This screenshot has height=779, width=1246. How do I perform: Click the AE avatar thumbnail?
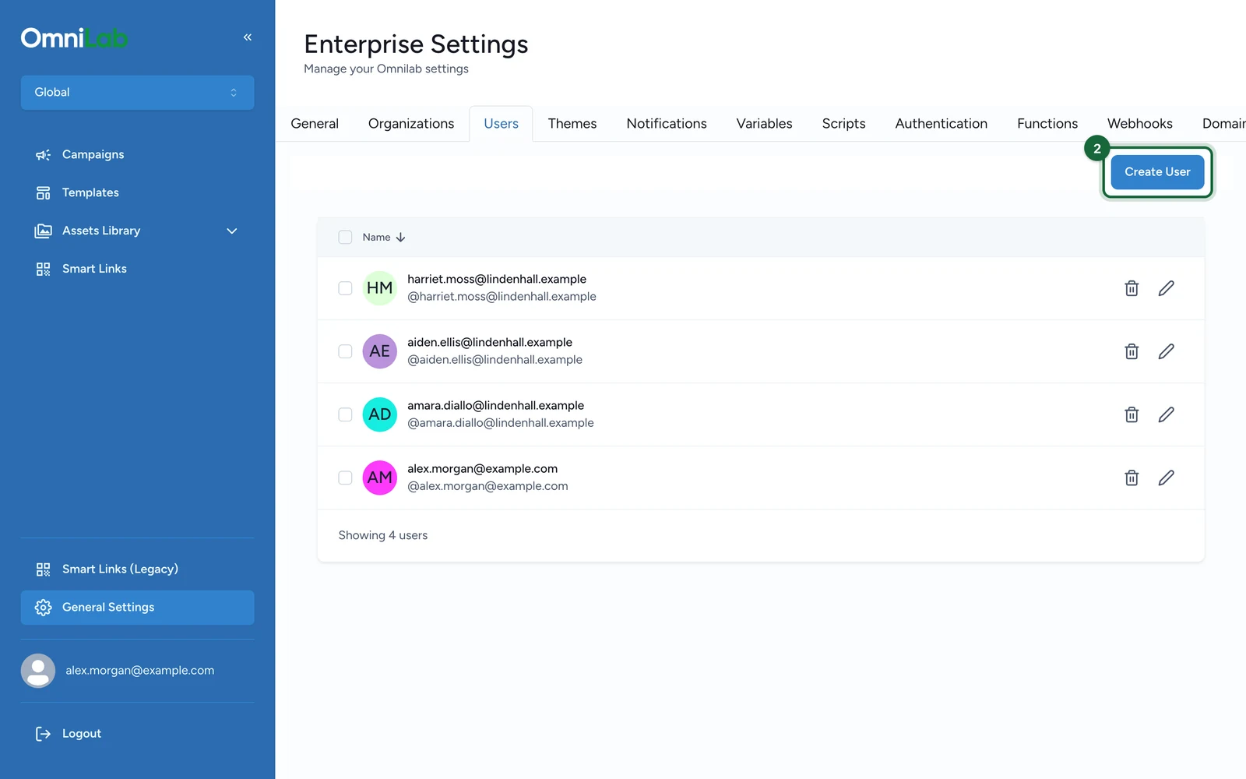[x=380, y=351]
